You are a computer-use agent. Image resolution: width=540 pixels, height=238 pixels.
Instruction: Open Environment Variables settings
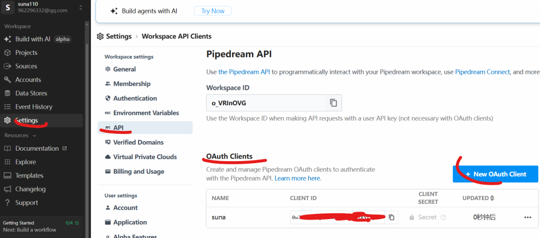point(145,113)
